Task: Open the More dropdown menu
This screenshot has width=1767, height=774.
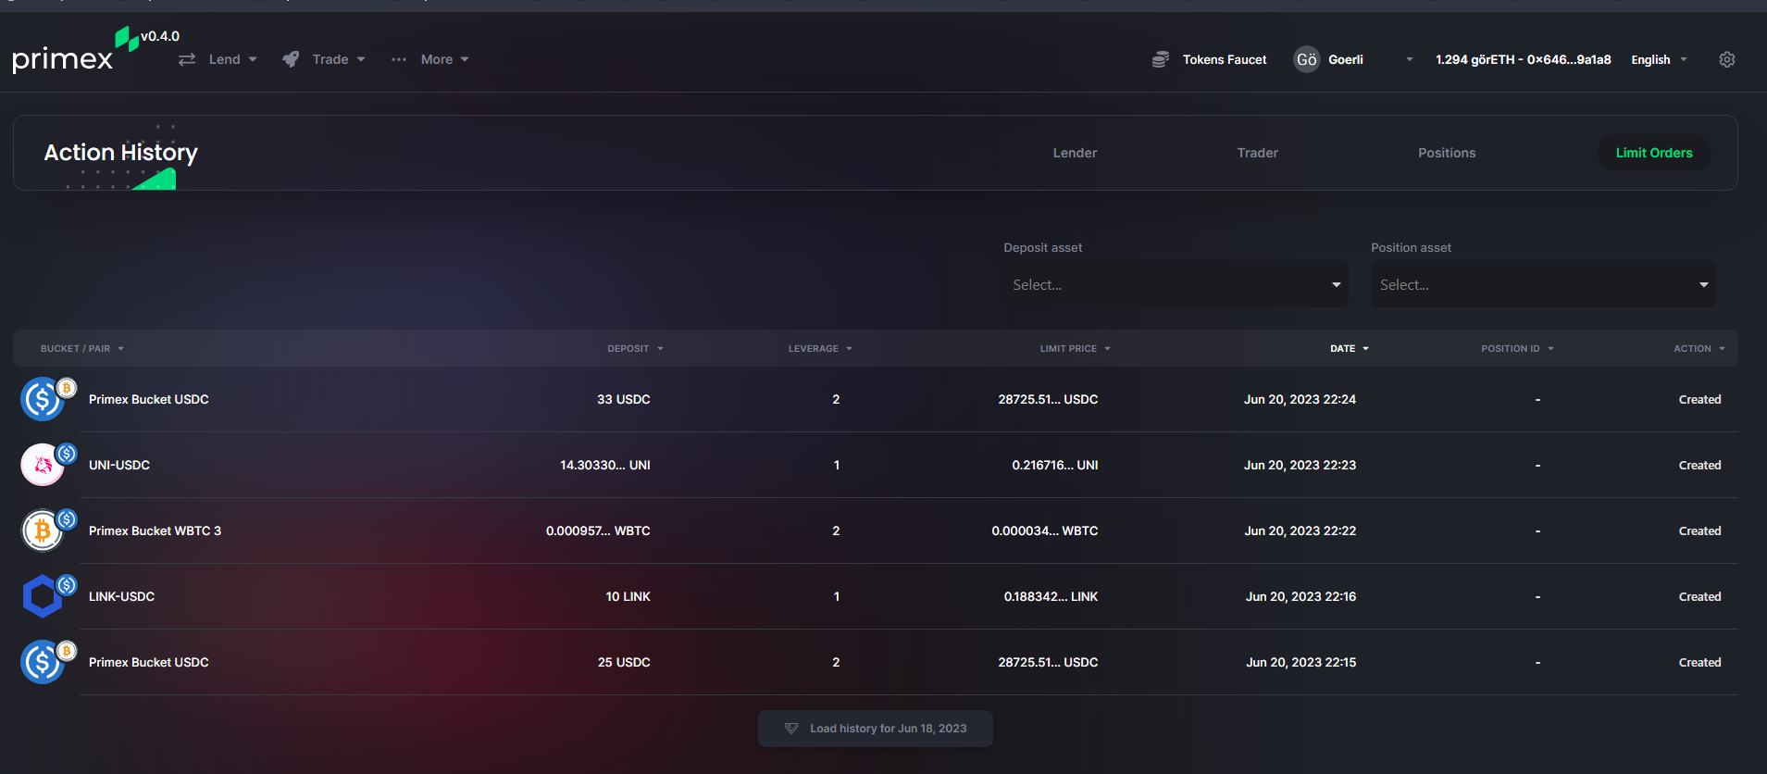Action: tap(444, 59)
